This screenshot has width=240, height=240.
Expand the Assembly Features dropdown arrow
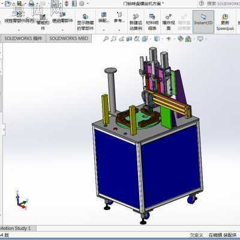(104, 30)
